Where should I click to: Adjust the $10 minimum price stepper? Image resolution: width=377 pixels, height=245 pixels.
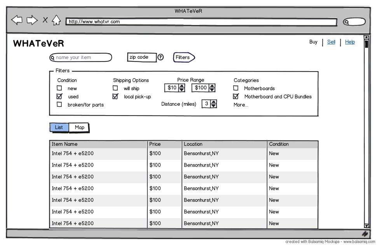pos(182,88)
